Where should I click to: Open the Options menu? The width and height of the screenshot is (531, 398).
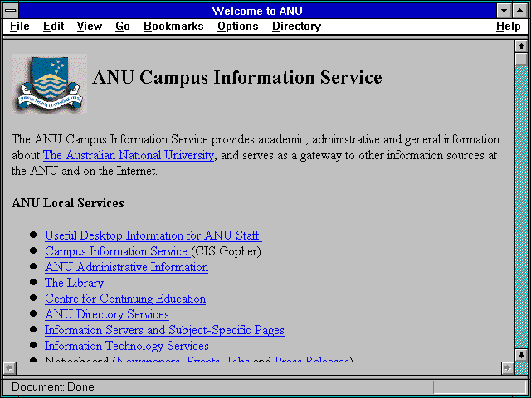click(x=238, y=26)
